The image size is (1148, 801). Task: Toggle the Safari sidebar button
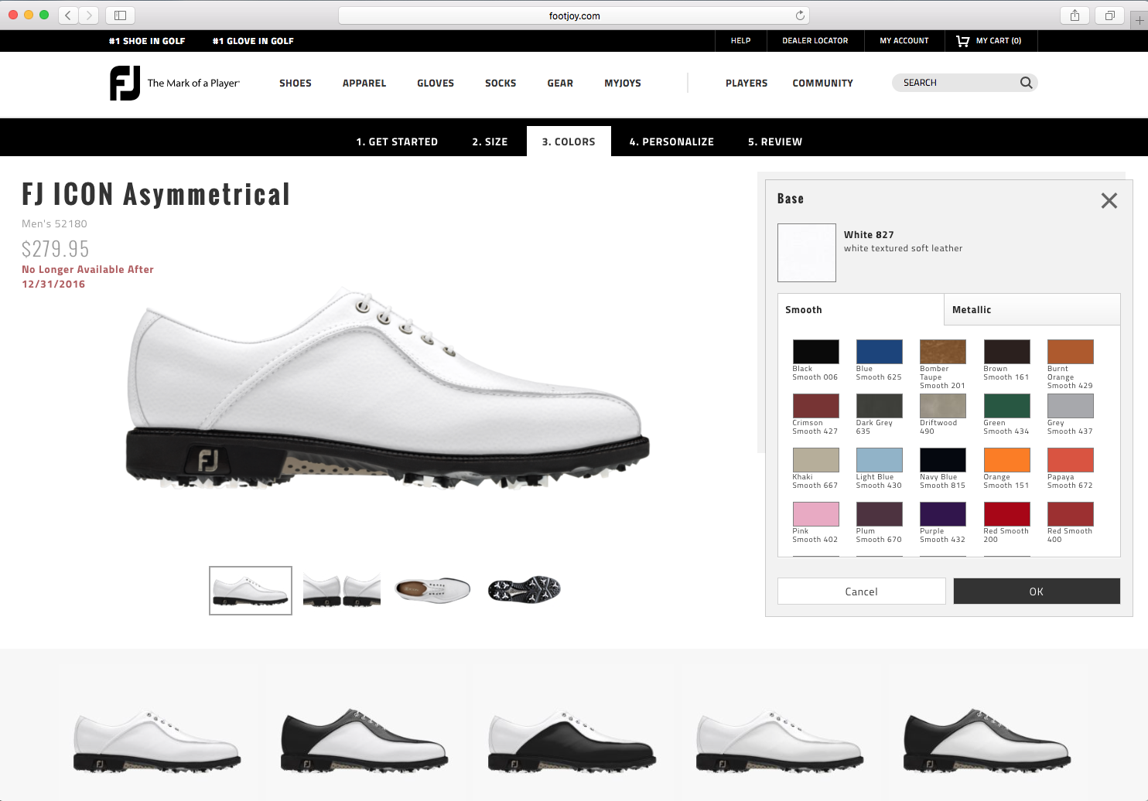120,15
